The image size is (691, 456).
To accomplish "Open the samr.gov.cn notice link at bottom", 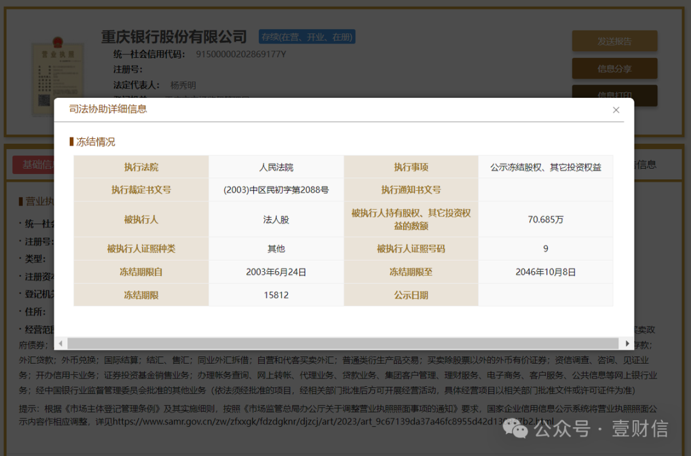I will [333, 421].
